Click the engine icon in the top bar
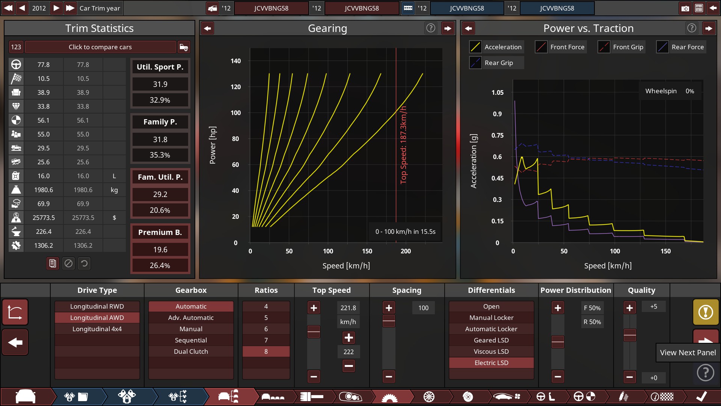The height and width of the screenshot is (406, 721). click(x=408, y=8)
